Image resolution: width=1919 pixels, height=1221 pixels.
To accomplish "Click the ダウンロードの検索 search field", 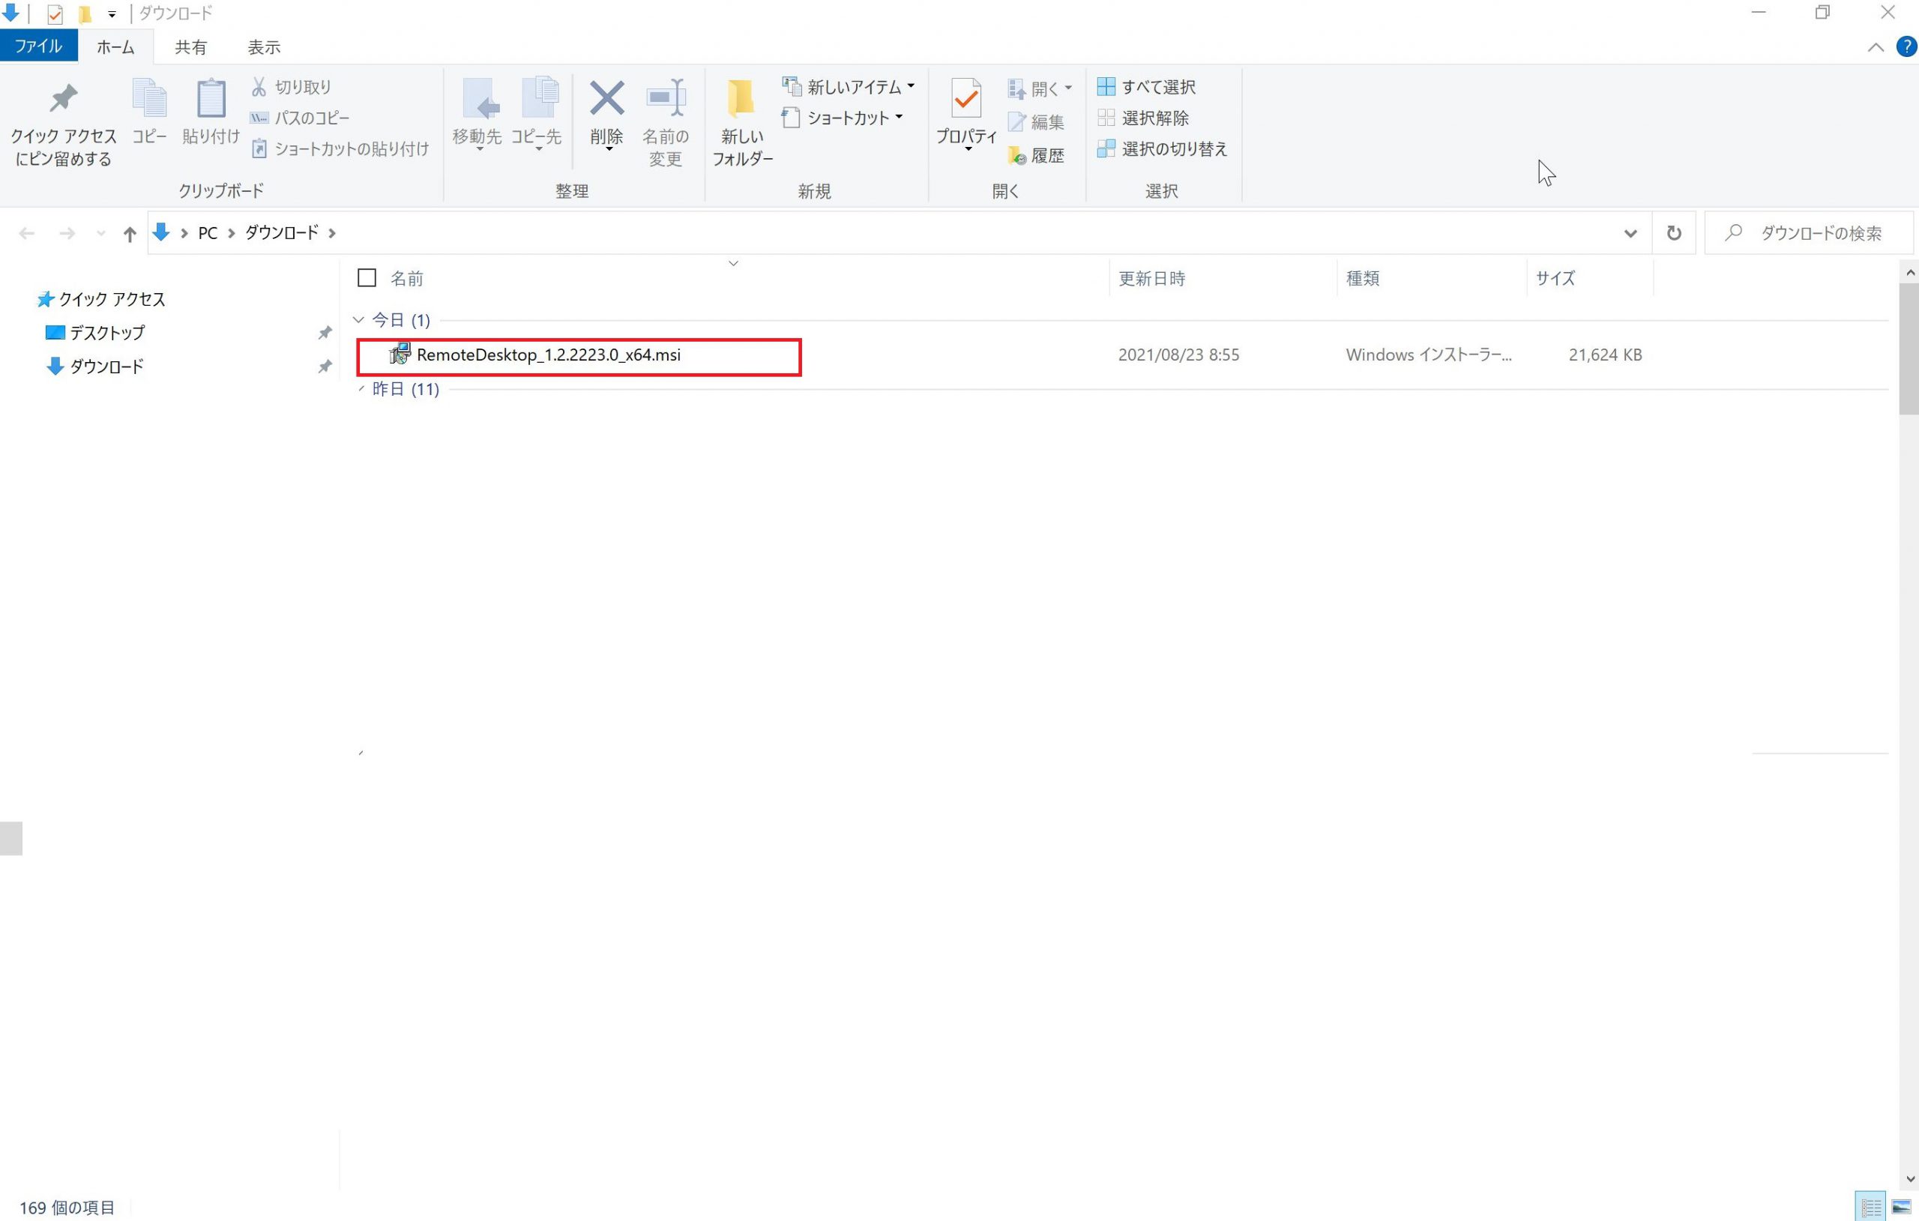I will pos(1820,234).
